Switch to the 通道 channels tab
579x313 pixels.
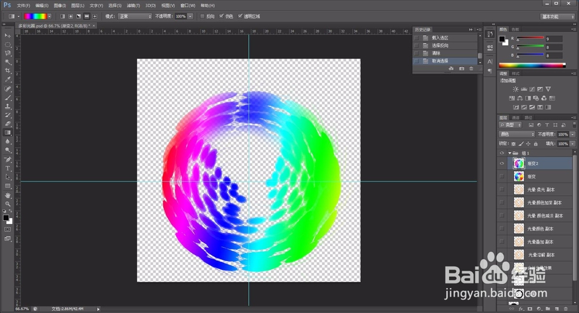tap(515, 118)
